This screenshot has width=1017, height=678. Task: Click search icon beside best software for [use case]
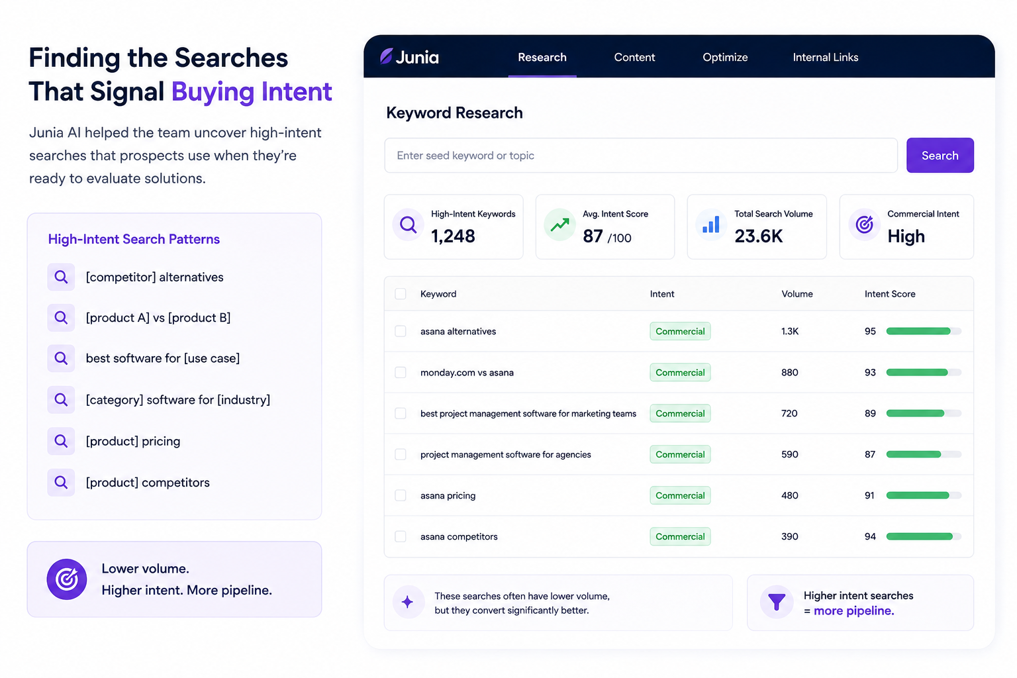[61, 358]
